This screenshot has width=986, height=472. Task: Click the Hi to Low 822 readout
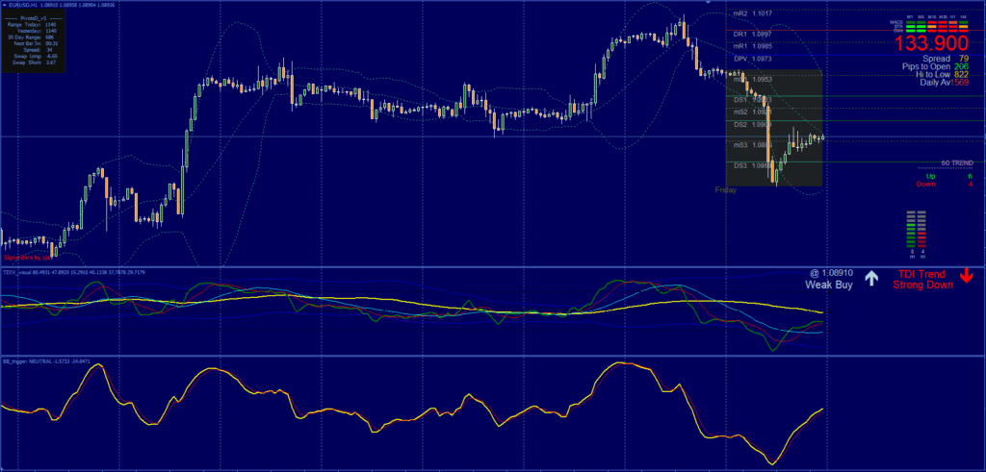click(942, 75)
